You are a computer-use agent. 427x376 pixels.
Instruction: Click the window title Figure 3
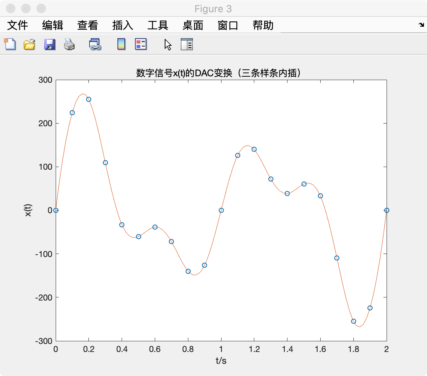[213, 9]
